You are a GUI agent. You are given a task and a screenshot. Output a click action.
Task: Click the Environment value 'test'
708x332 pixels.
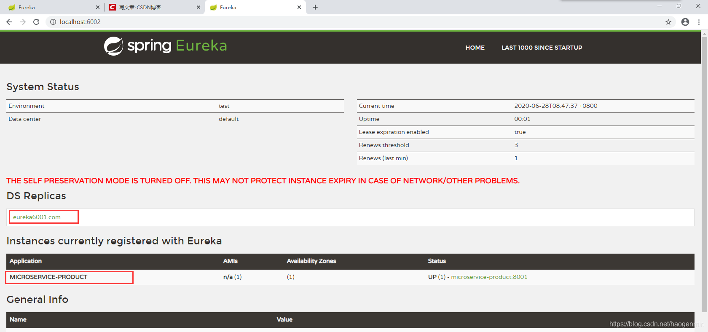[224, 106]
